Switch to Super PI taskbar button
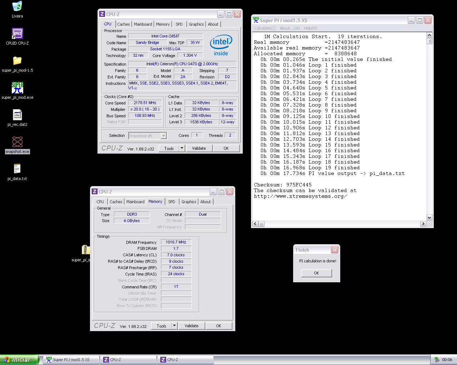Viewport: 457px width, 365px height. (71, 360)
